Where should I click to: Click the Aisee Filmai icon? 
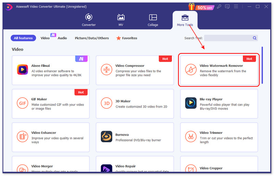point(22,70)
